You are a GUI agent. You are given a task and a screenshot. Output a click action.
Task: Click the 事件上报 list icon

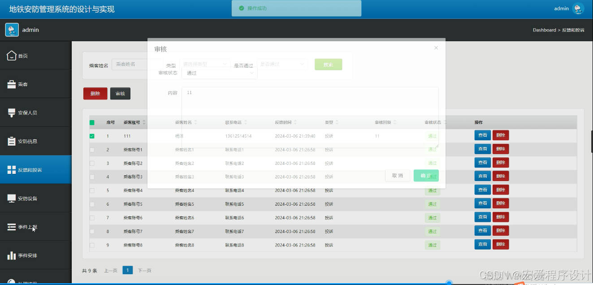pyautogui.click(x=12, y=227)
